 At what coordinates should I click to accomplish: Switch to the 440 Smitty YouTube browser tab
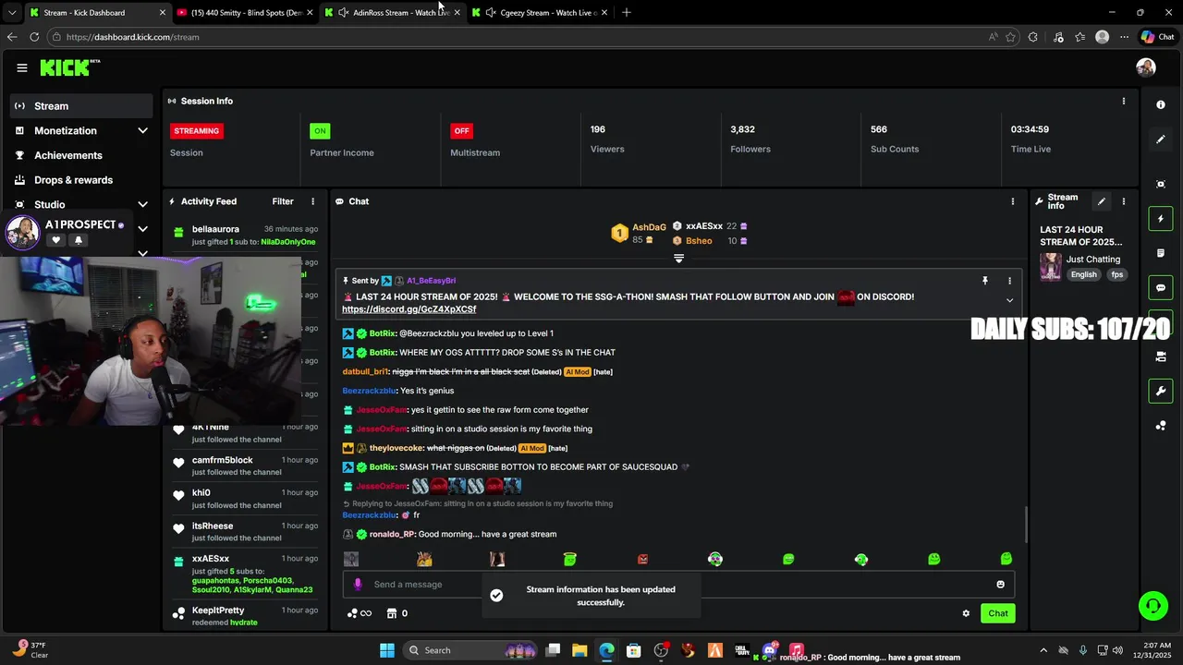tap(246, 12)
